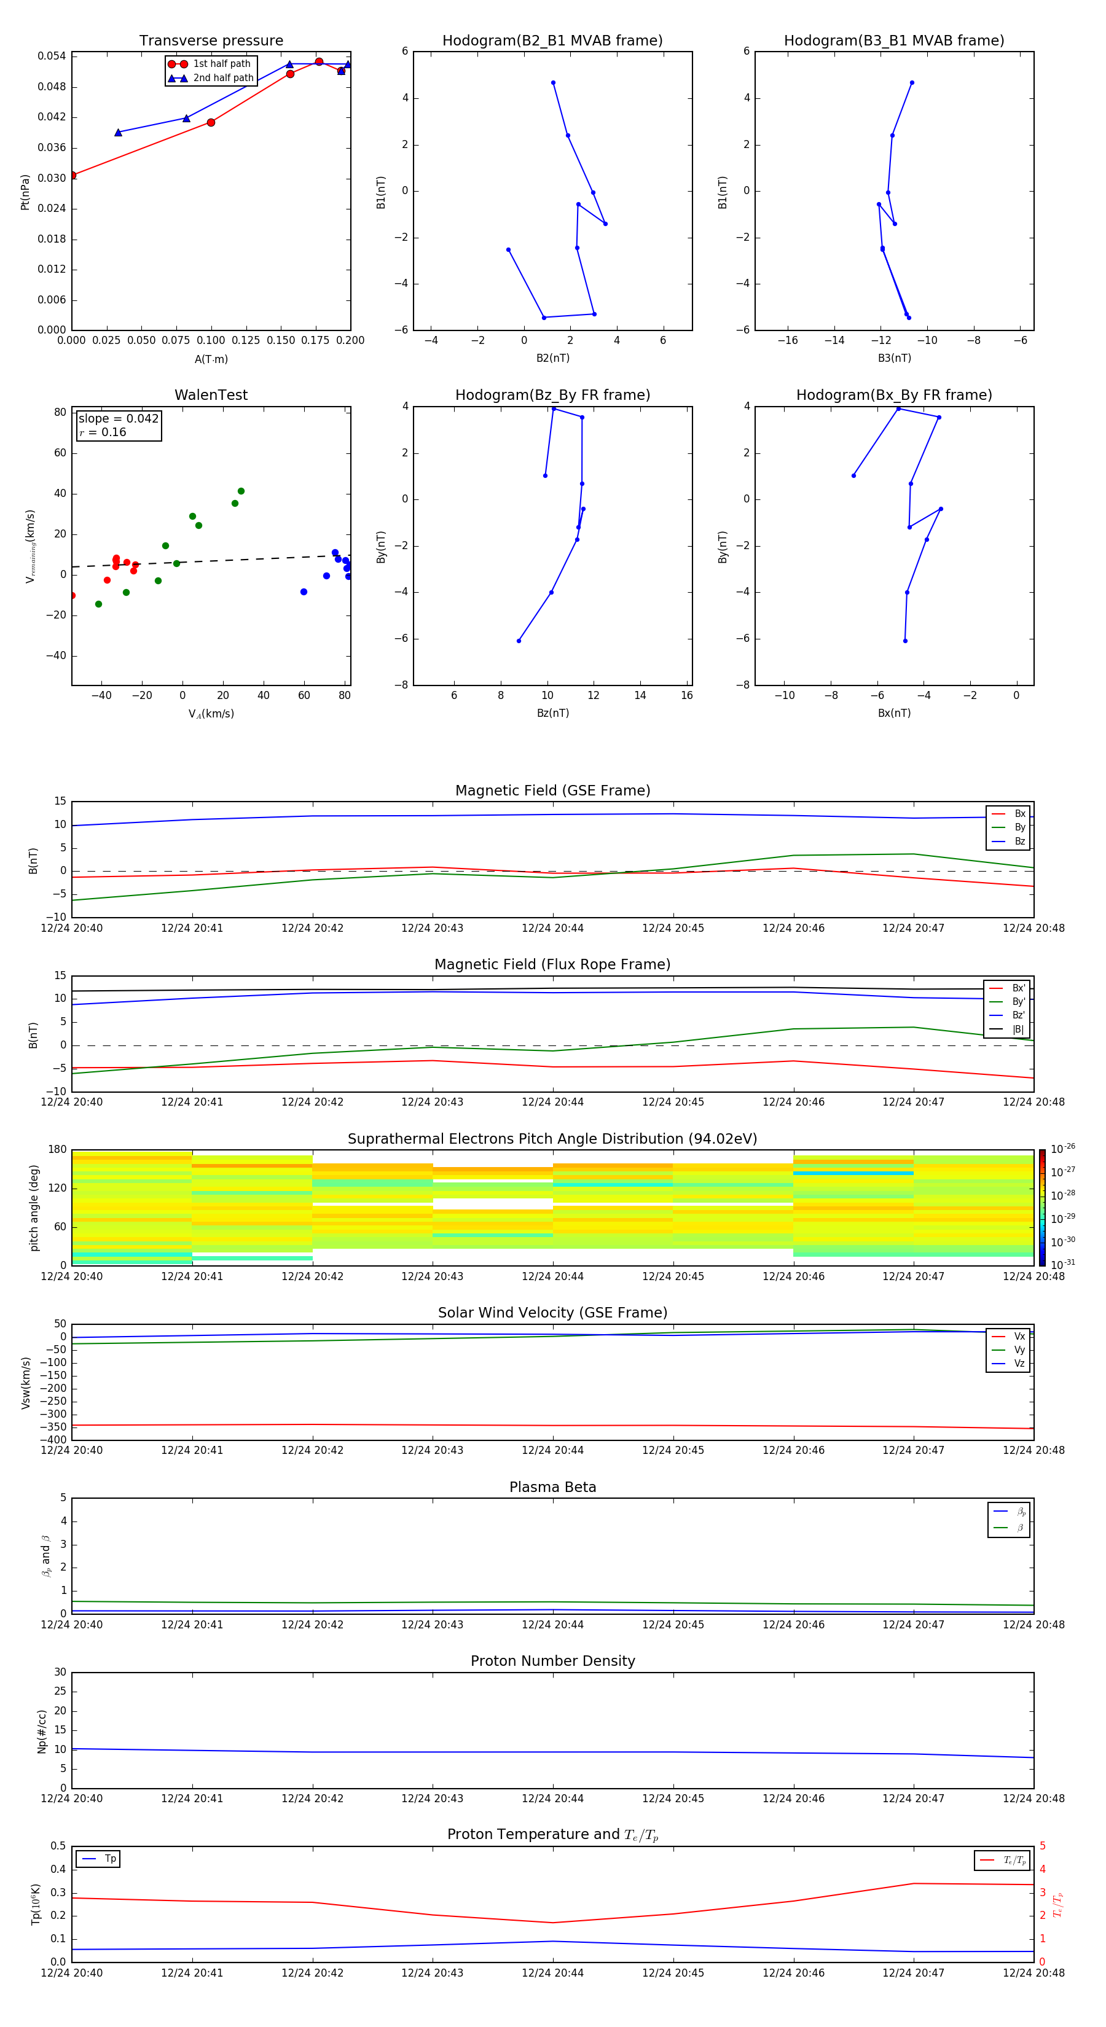Select the "Proton Temperature and Te/Tp" title
The image size is (1106, 2027).
tap(552, 1834)
